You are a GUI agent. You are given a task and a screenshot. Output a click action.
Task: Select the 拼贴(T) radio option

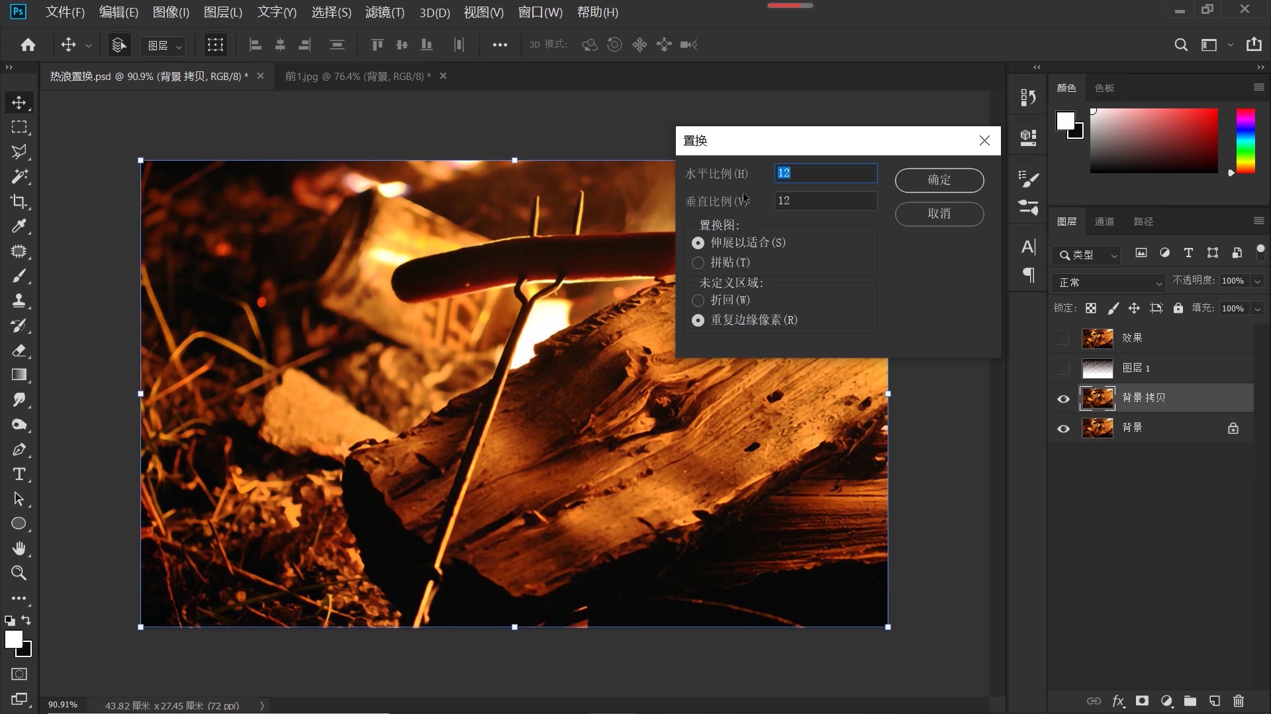(698, 262)
